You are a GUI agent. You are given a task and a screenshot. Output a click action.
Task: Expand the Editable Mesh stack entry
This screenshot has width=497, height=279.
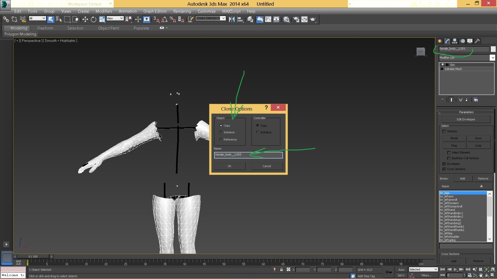click(442, 69)
